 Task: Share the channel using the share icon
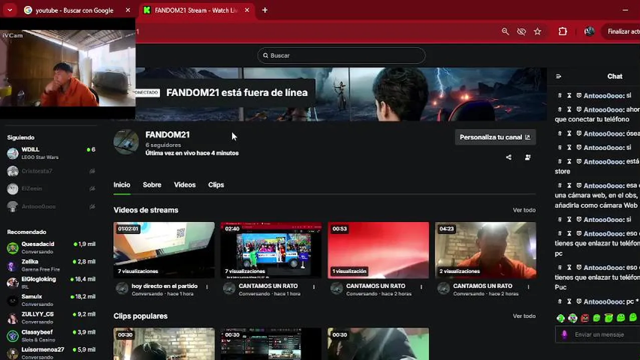pos(509,157)
